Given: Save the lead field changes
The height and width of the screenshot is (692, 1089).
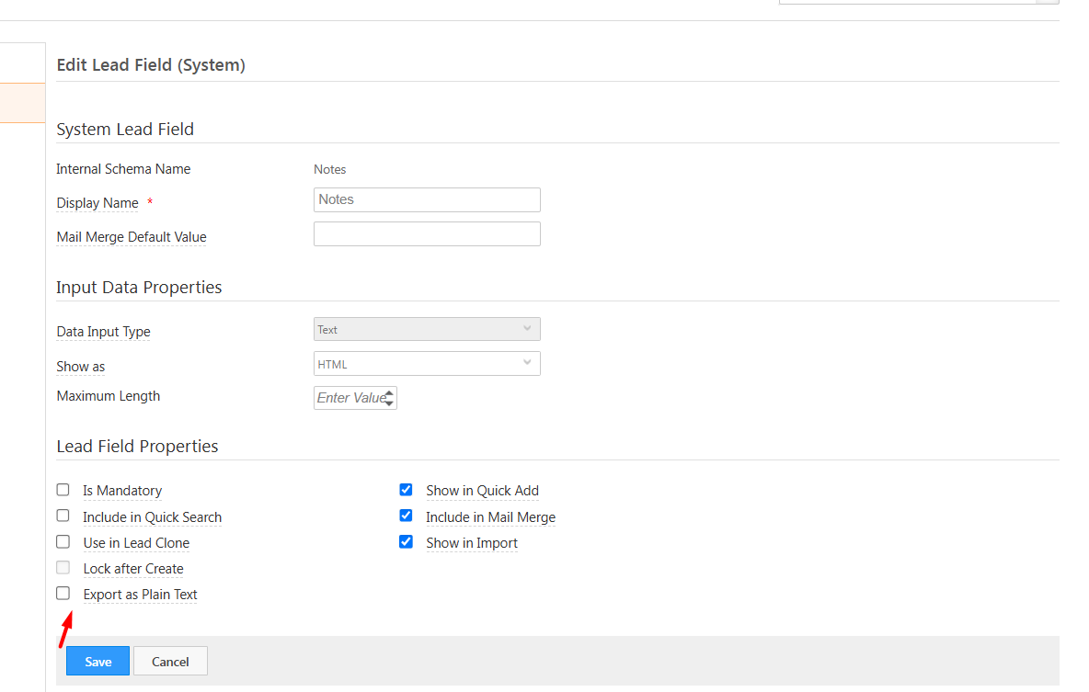Looking at the screenshot, I should 97,662.
